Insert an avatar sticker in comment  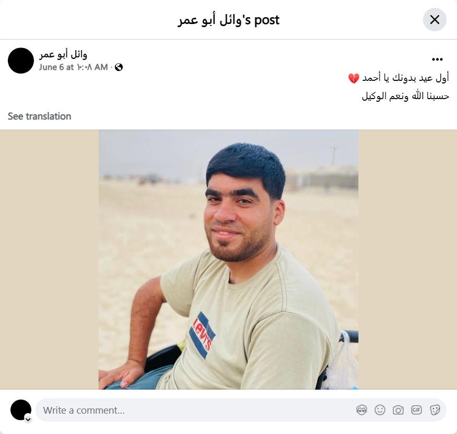click(x=361, y=410)
